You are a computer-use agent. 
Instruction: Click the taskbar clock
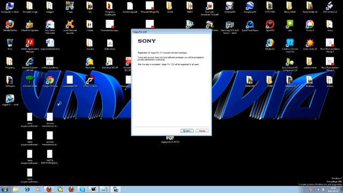333,189
